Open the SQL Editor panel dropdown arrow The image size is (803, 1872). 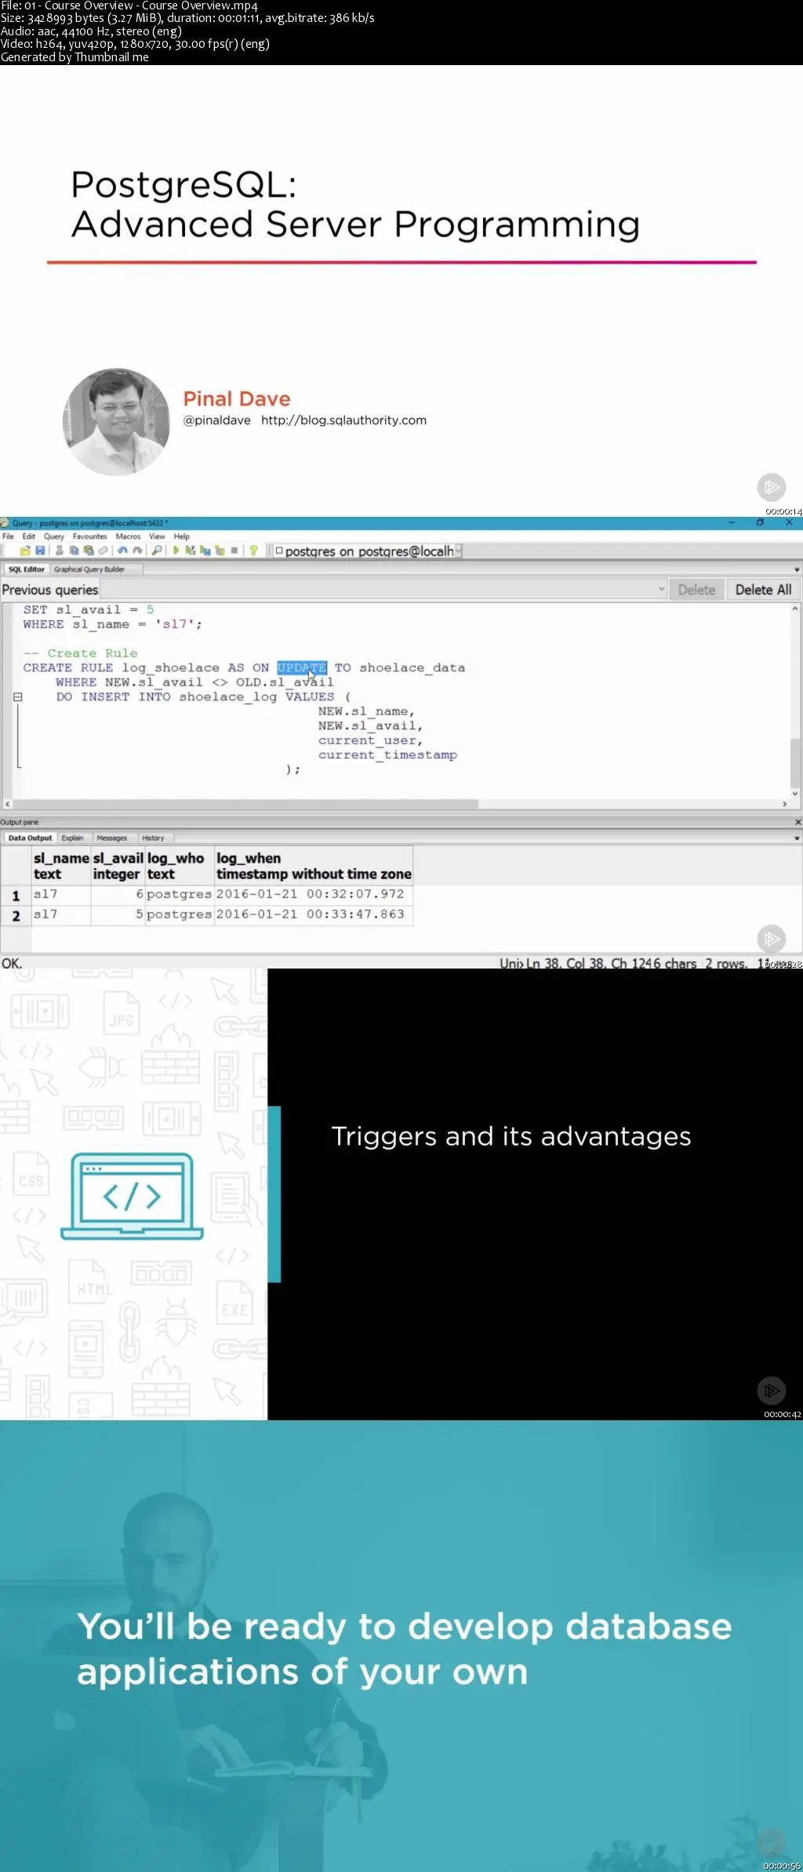(797, 569)
